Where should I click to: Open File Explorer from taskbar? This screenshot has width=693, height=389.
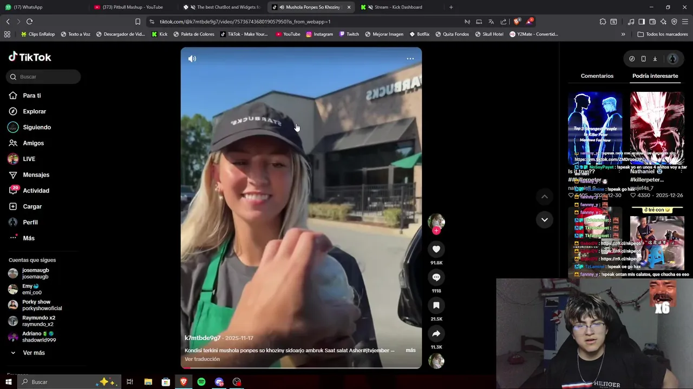(x=148, y=382)
